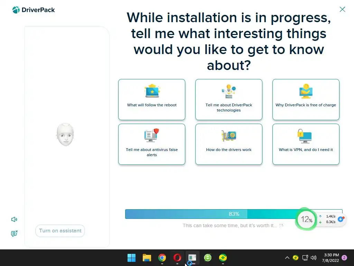The width and height of the screenshot is (354, 266).
Task: Toggle the assistant subtitles chat icon
Action: (x=14, y=233)
